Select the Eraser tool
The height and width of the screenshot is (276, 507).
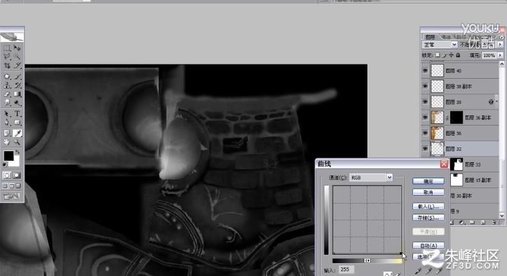(7, 94)
